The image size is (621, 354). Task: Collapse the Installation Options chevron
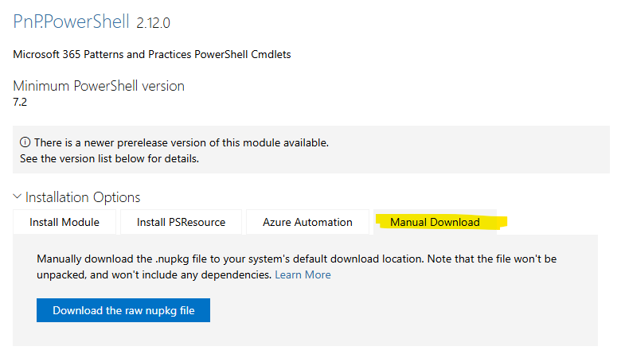tap(17, 196)
